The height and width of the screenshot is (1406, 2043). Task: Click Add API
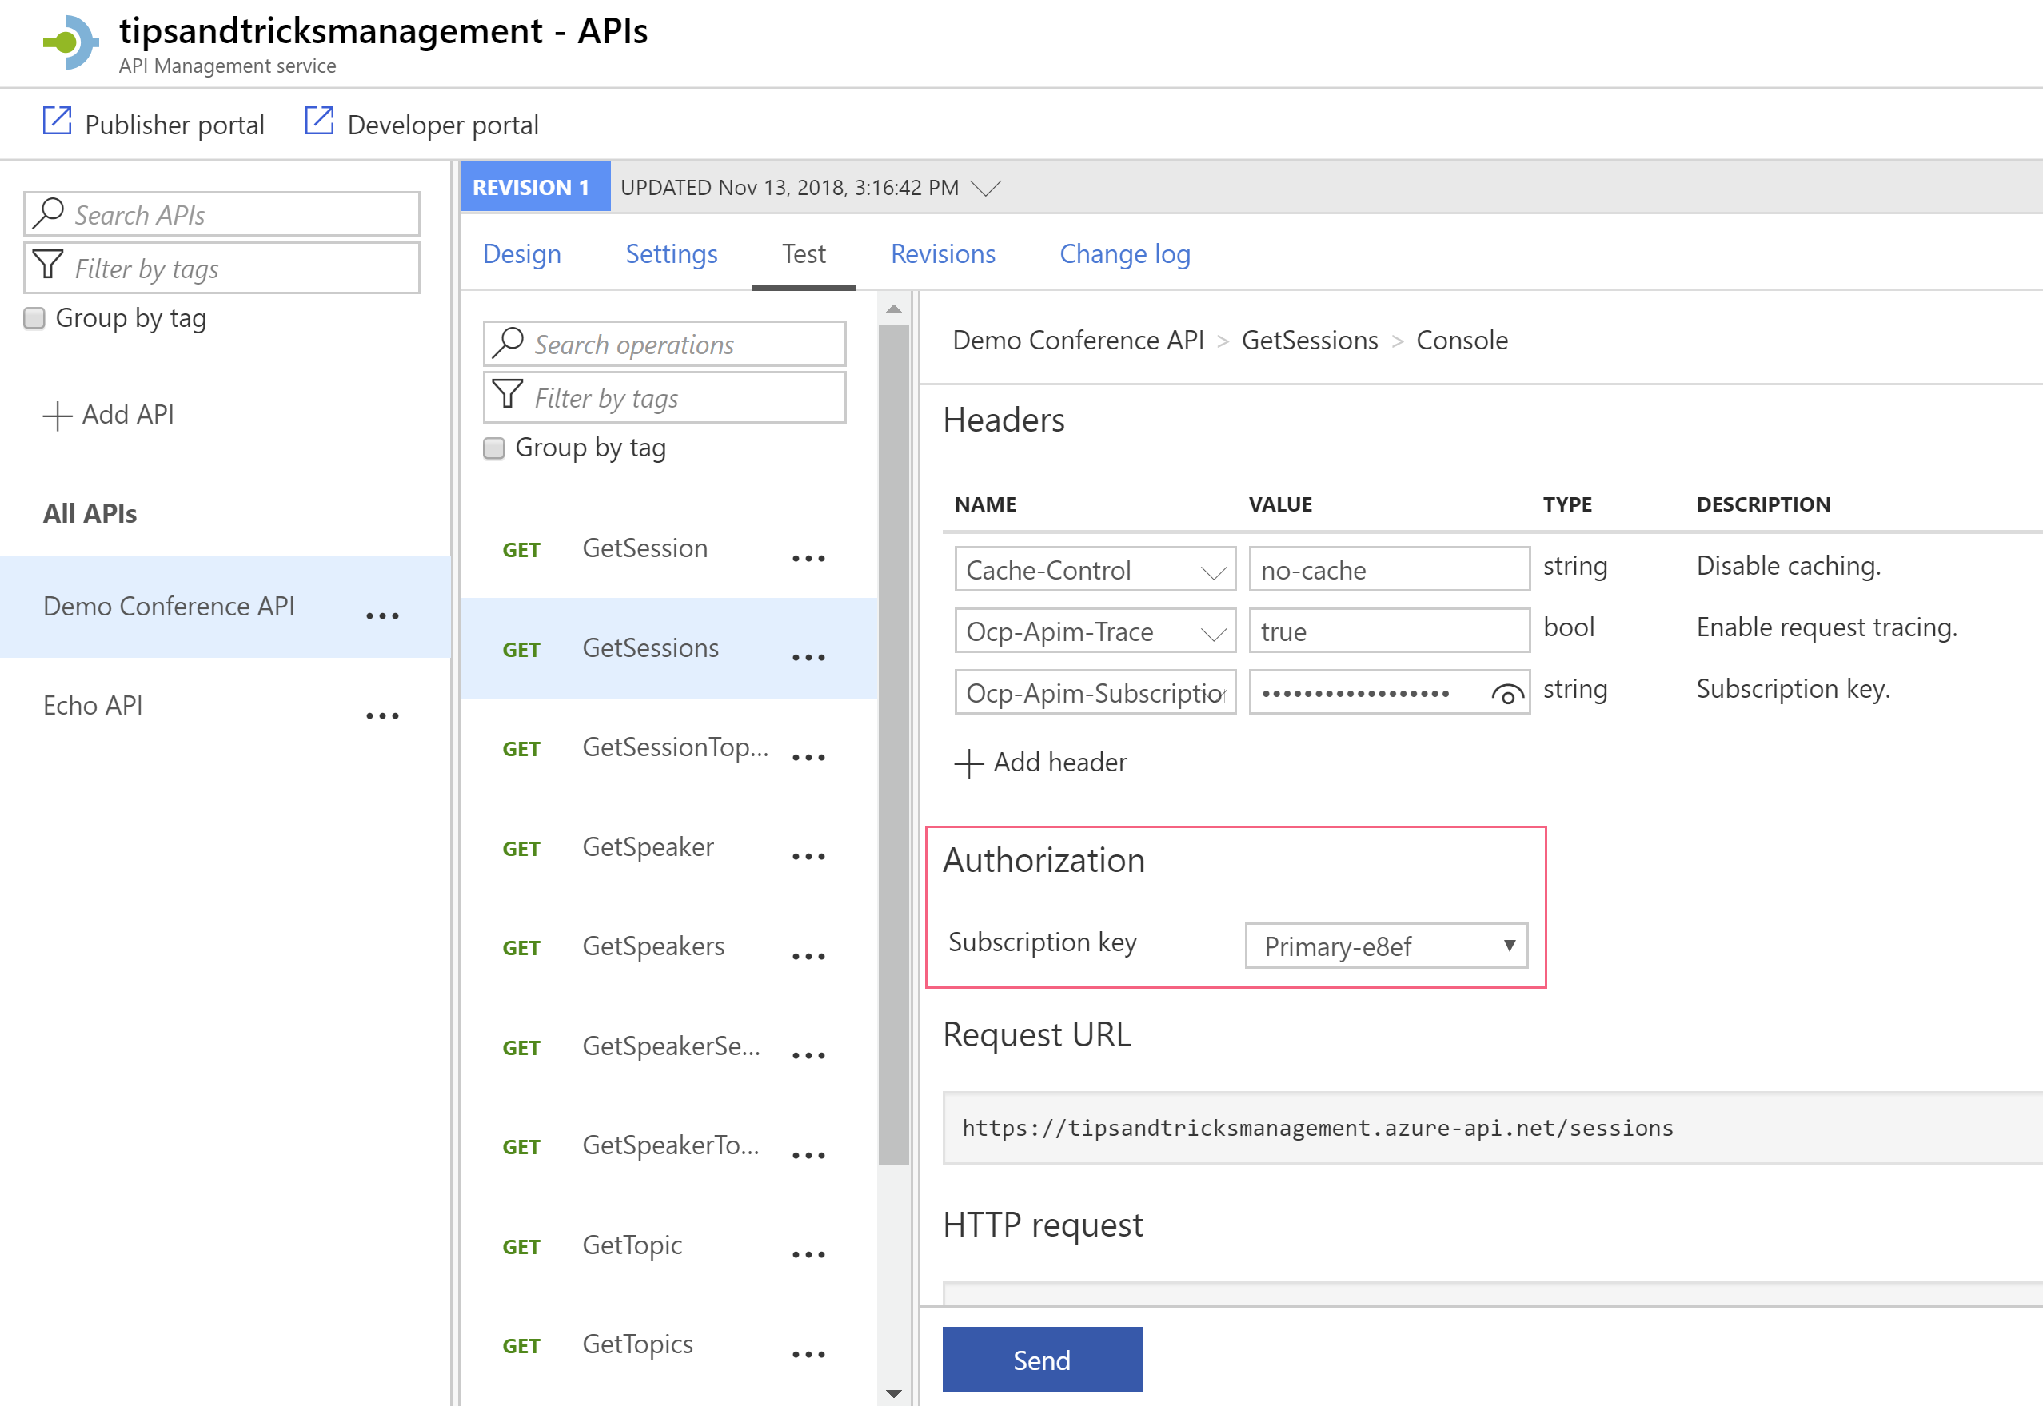[x=128, y=414]
